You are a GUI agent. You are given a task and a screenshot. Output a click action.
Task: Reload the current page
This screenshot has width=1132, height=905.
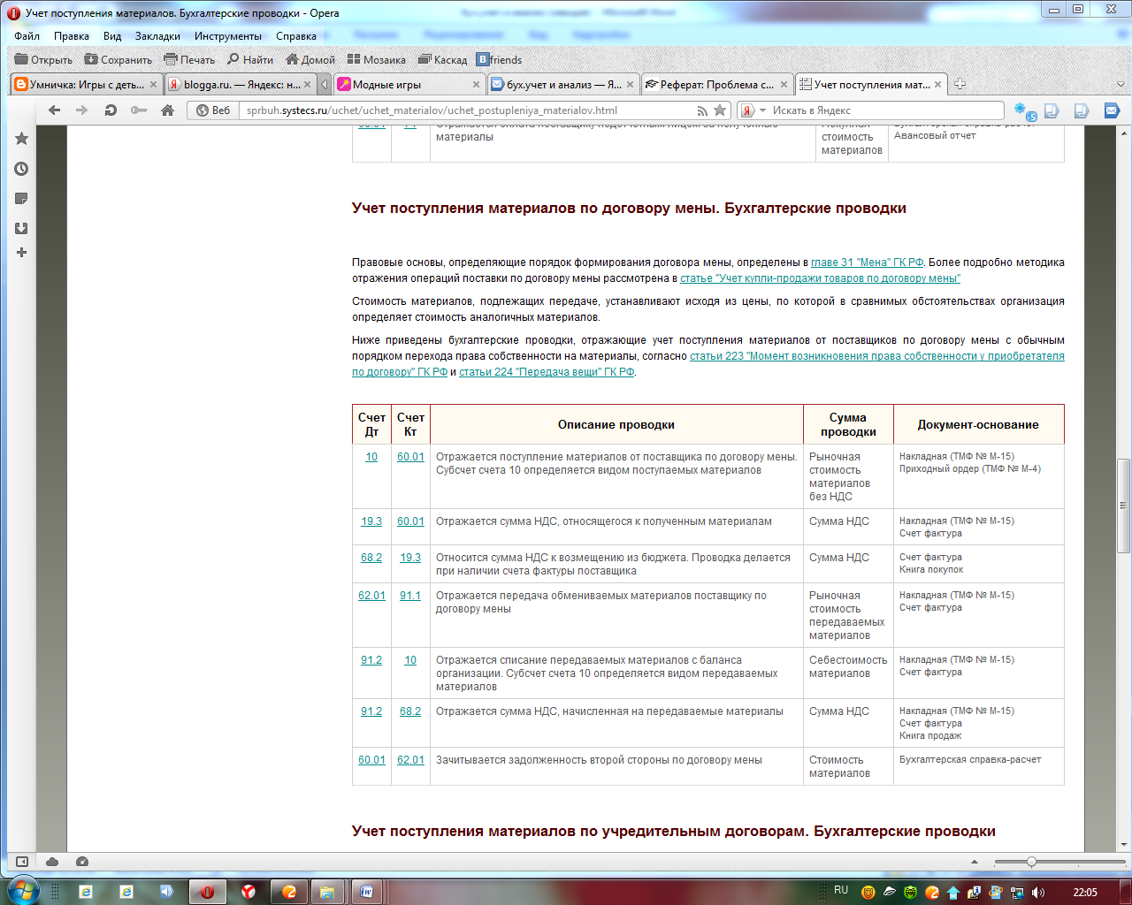[111, 110]
